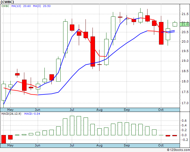Click the green CWBC ticker legend label
Screen dimensions: 190x152
pyautogui.click(x=5, y=6)
